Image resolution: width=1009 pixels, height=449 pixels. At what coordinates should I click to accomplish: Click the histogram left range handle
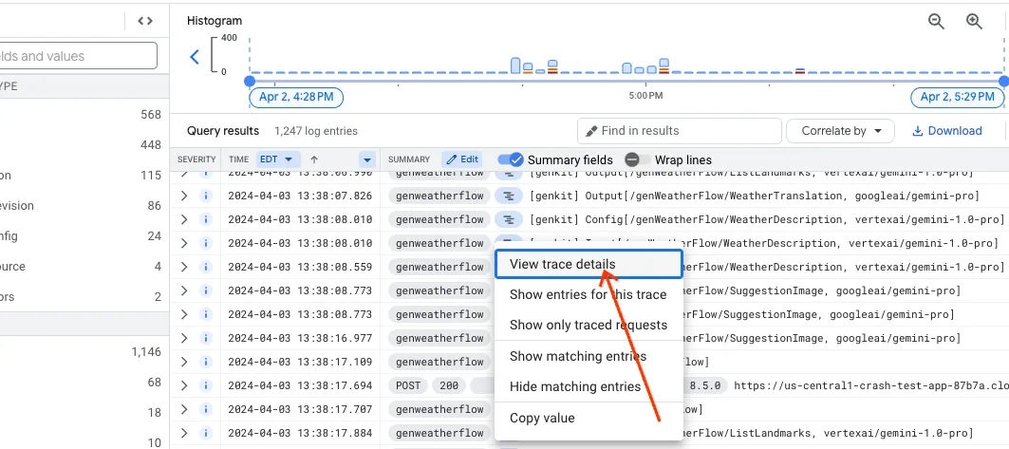(250, 81)
